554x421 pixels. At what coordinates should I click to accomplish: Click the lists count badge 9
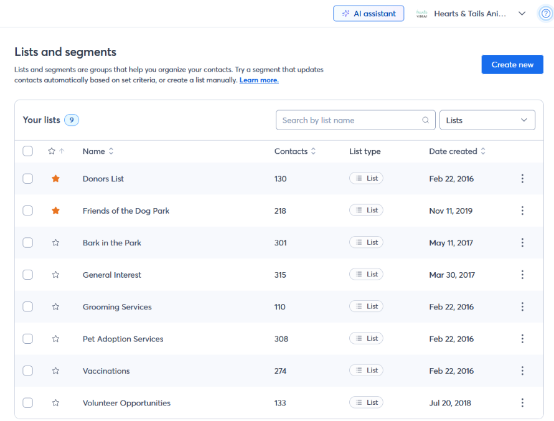tap(72, 120)
